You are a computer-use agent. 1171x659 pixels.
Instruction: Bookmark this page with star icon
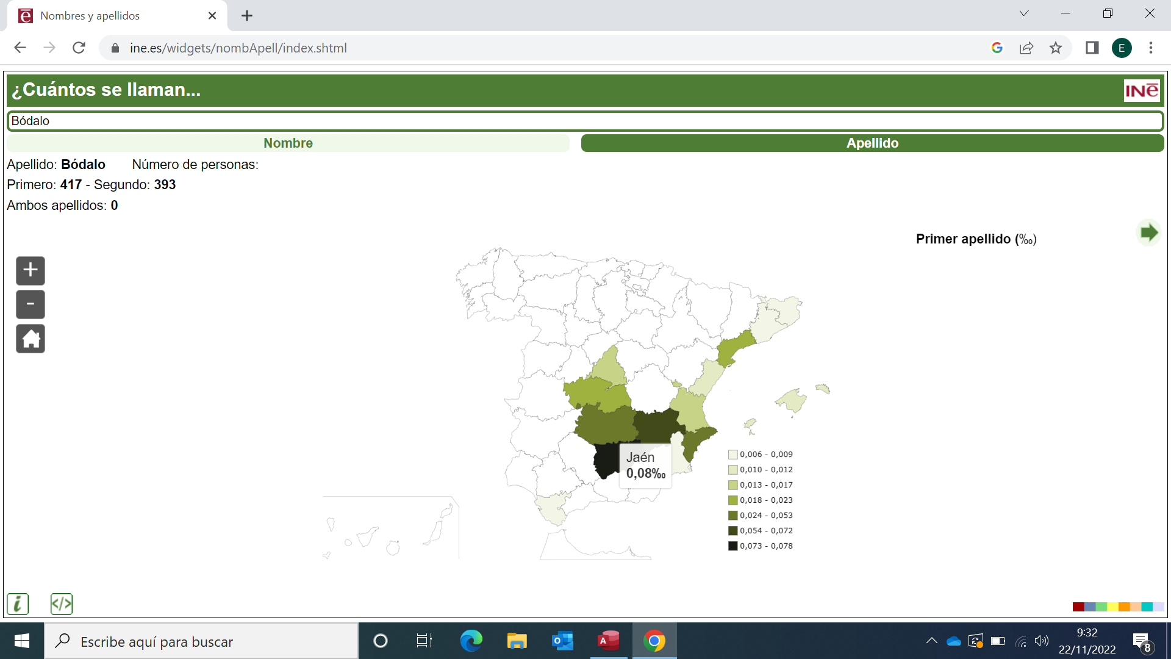pyautogui.click(x=1056, y=48)
